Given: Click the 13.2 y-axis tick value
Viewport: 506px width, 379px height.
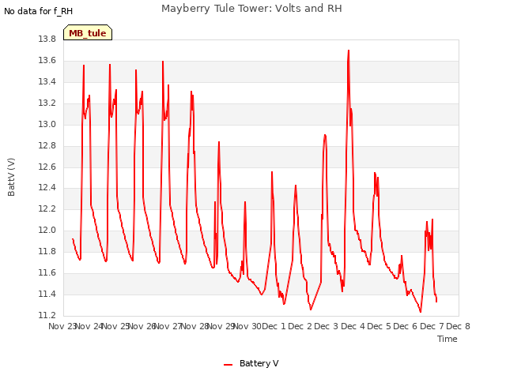Looking at the screenshot, I should (x=47, y=103).
